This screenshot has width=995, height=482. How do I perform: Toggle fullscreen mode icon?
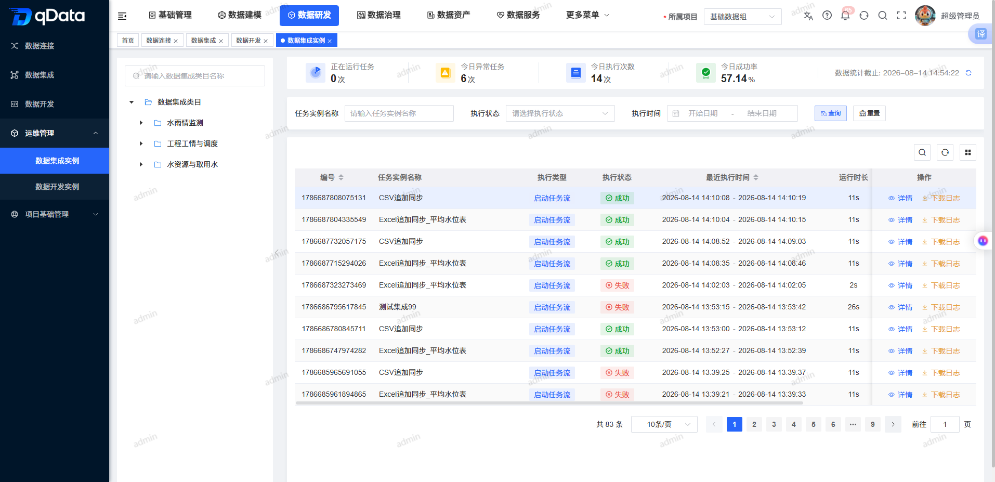point(901,16)
